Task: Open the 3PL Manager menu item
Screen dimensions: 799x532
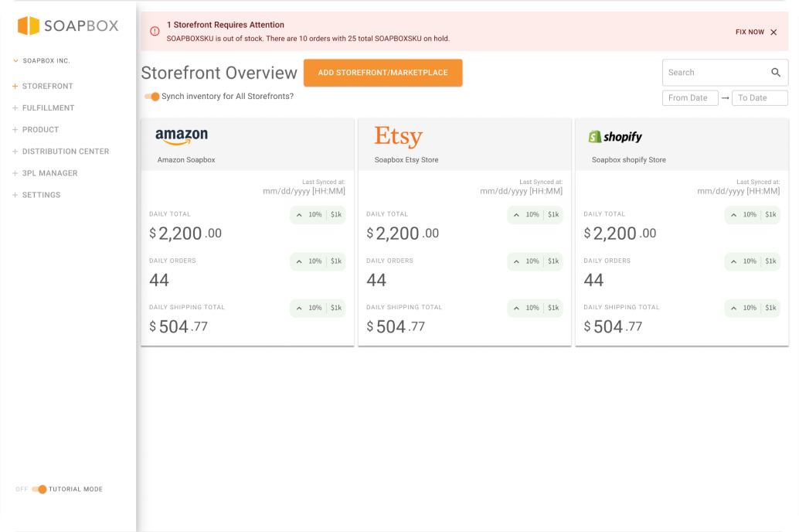Action: coord(49,173)
